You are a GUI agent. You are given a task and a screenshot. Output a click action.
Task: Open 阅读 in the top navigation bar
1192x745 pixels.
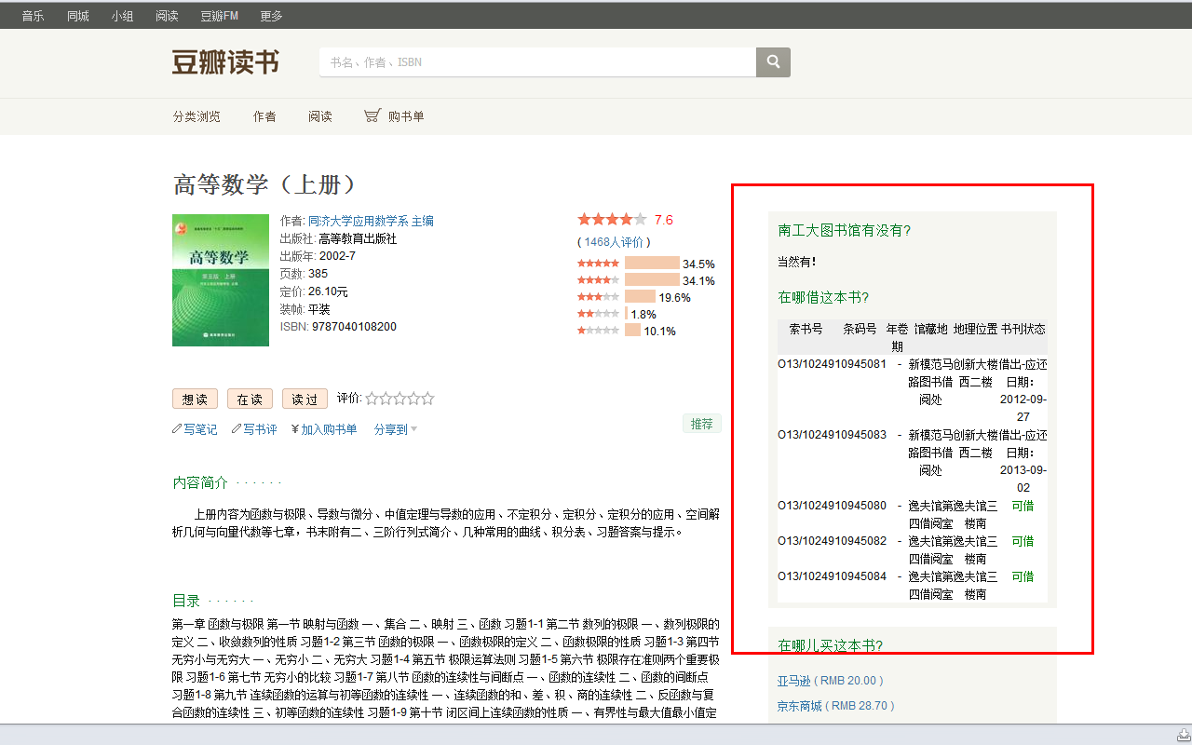(x=167, y=16)
